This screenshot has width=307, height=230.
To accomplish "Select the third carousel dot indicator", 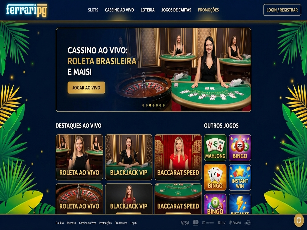I will tap(150, 105).
